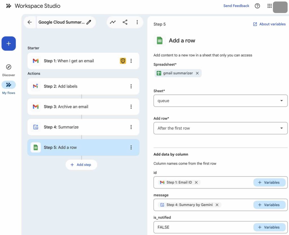Image resolution: width=289 pixels, height=235 pixels.
Task: Open options menu for Step 4: Summarize
Action: [x=131, y=127]
